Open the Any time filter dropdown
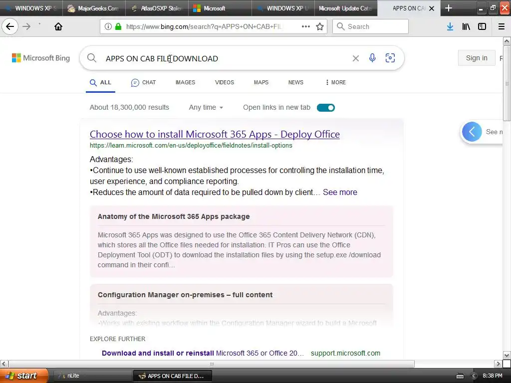Viewport: 511px width, 383px height. click(x=206, y=108)
